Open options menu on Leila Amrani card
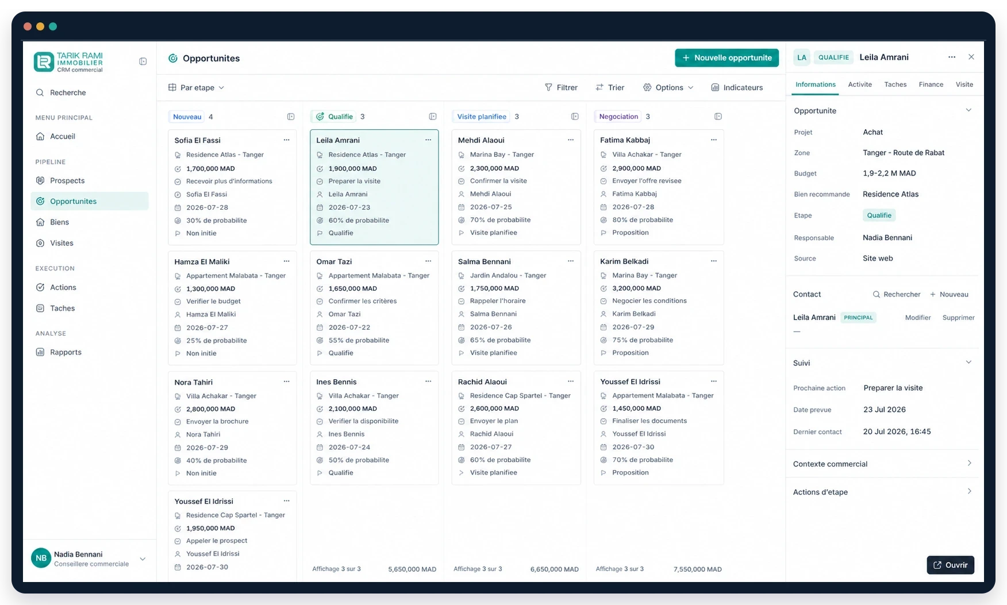 click(x=428, y=140)
